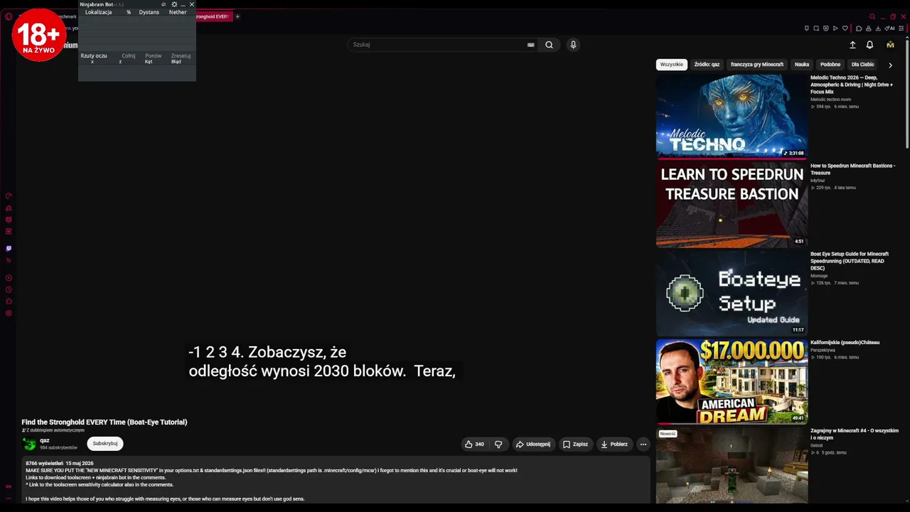Viewport: 910px width, 512px height.
Task: Open the Melodic Techno 2026 video thumbnail
Action: point(732,116)
